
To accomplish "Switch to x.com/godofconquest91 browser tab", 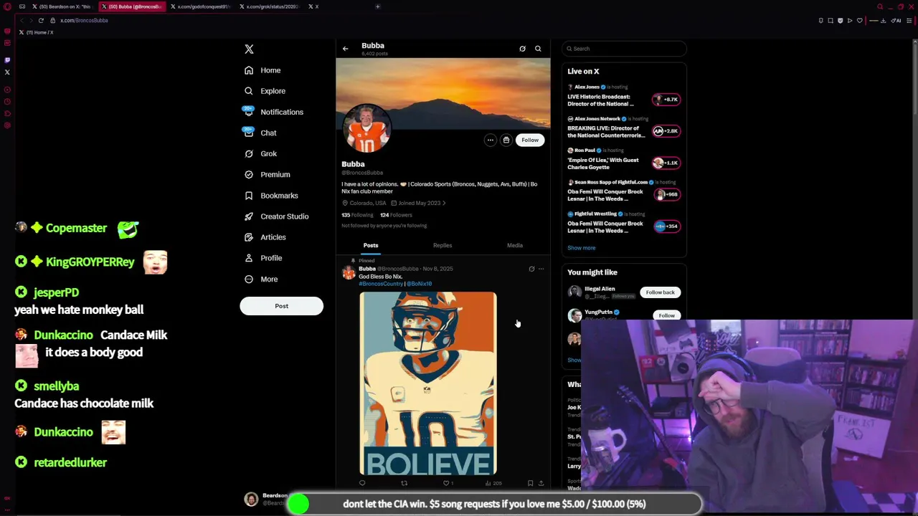I will click(x=201, y=6).
